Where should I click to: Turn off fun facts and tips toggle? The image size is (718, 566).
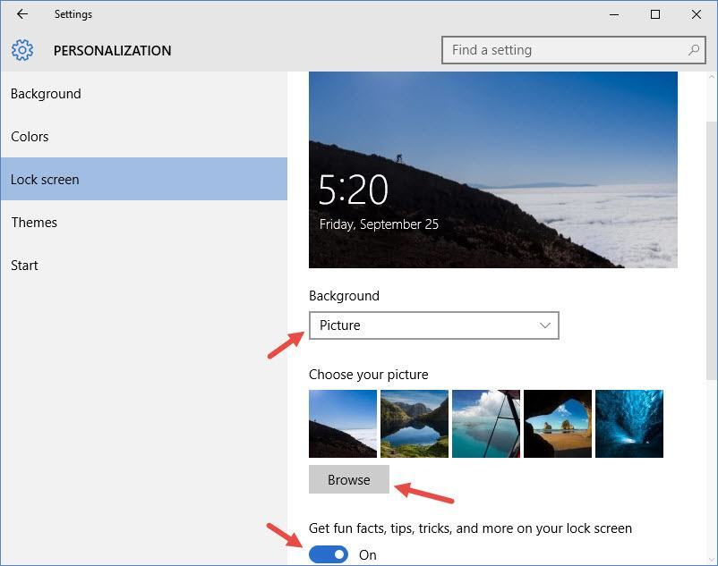click(x=328, y=553)
